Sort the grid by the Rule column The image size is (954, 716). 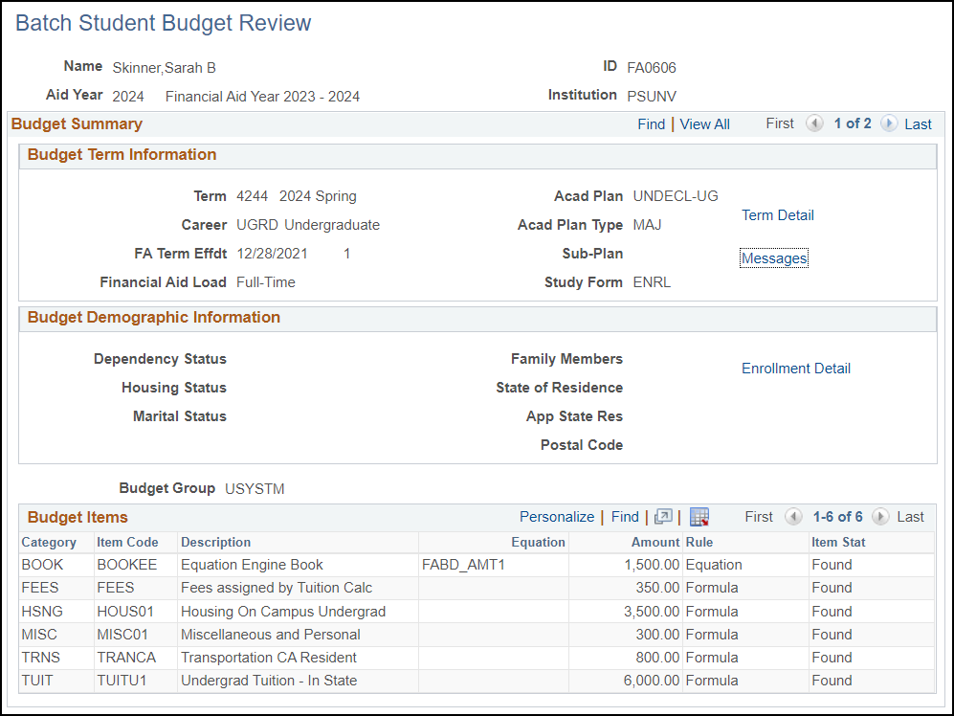704,542
